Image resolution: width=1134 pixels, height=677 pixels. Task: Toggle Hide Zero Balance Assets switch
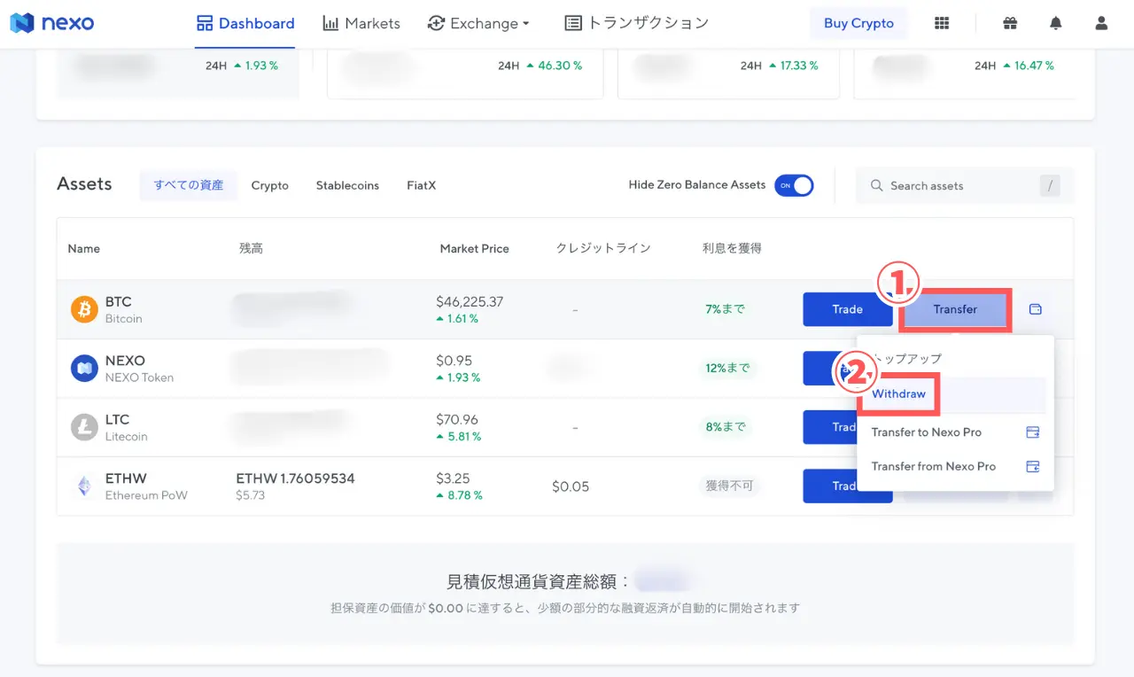pyautogui.click(x=794, y=185)
